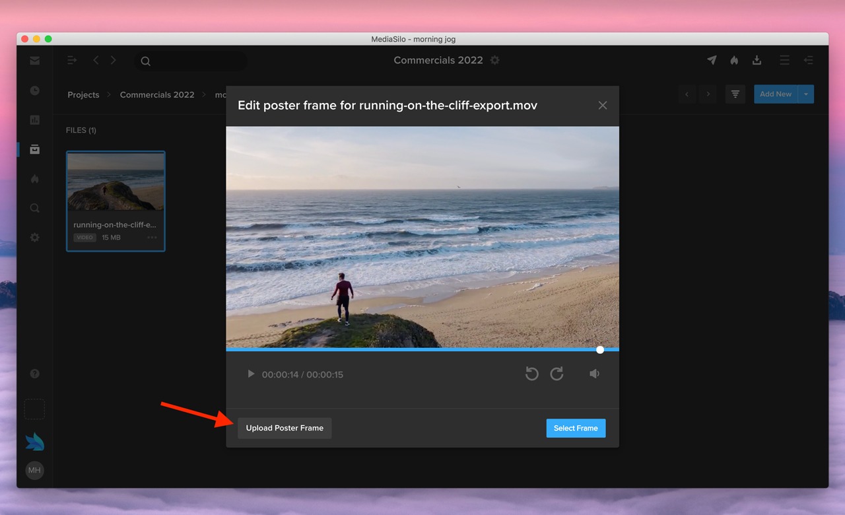
Task: Click the Add New button
Action: [x=776, y=94]
